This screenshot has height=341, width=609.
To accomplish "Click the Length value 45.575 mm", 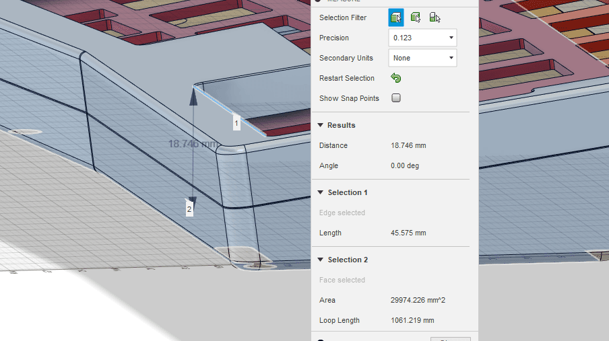I will tap(408, 233).
